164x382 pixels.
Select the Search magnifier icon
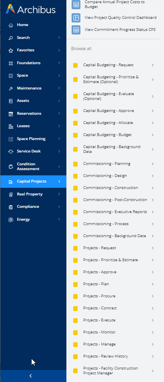(x=11, y=38)
